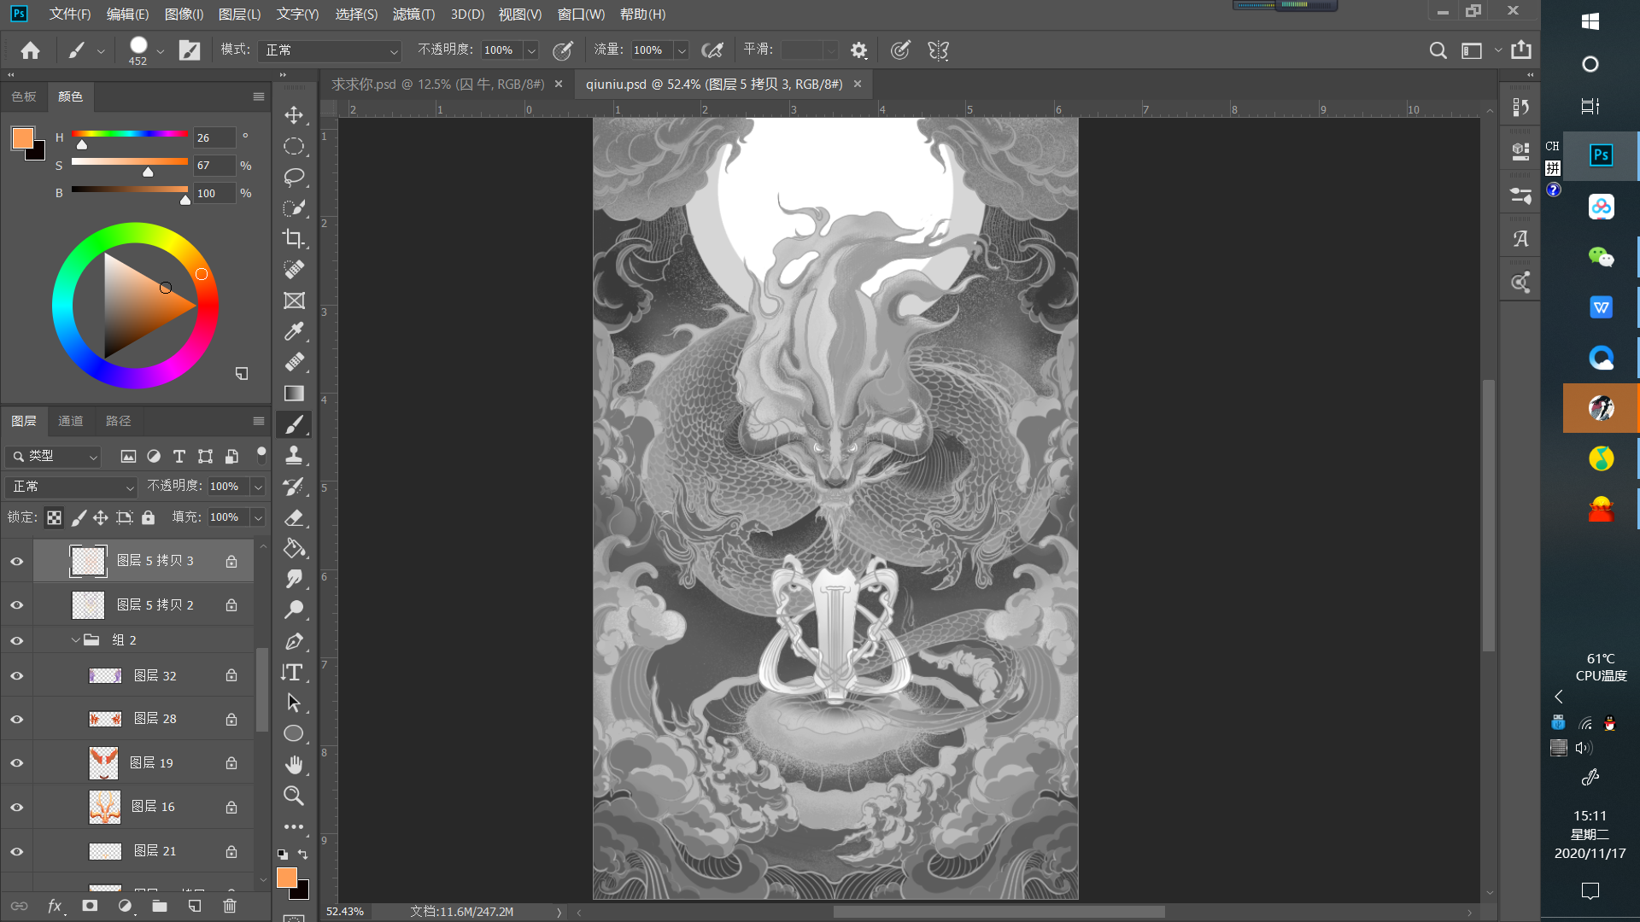The width and height of the screenshot is (1640, 922).
Task: Open the brush mode 正常 dropdown
Action: coord(331,50)
